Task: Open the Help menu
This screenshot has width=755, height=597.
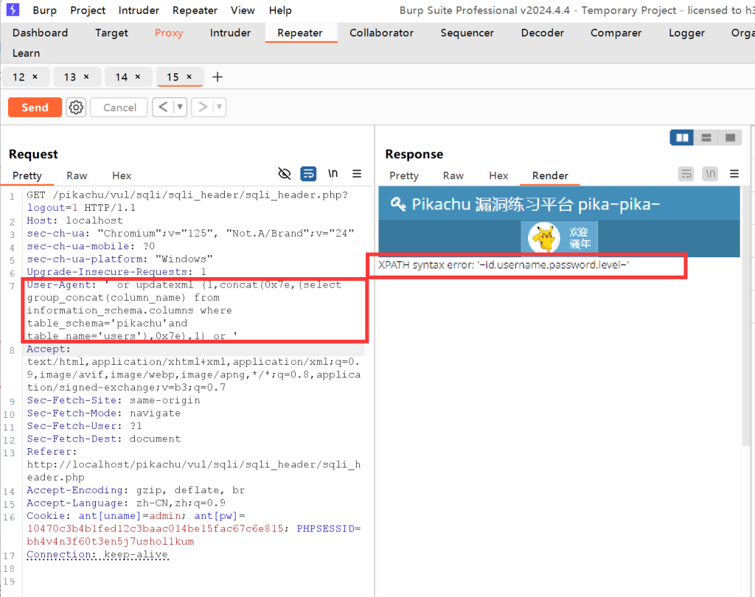Action: click(280, 10)
